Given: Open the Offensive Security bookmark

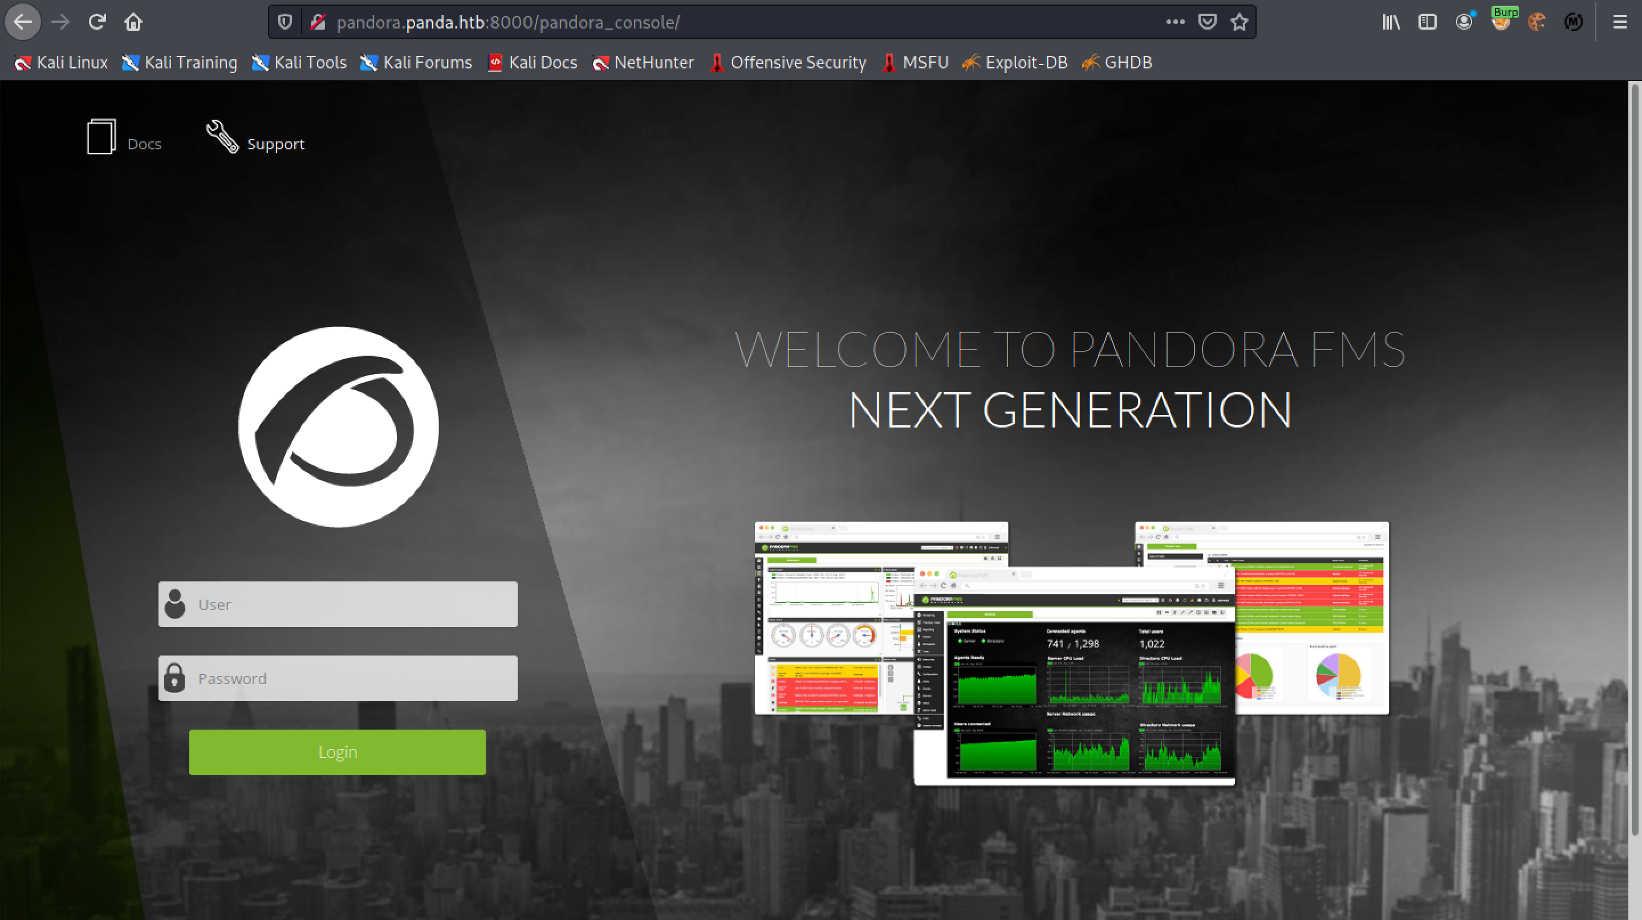Looking at the screenshot, I should tap(788, 63).
